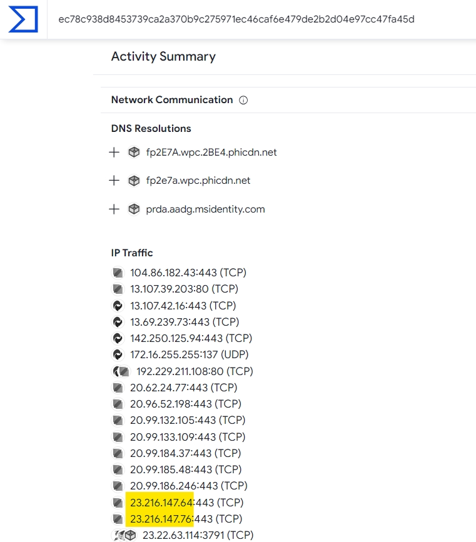Click the icon next to 13.107.42.16:443
Image resolution: width=476 pixels, height=542 pixels.
[x=117, y=306]
